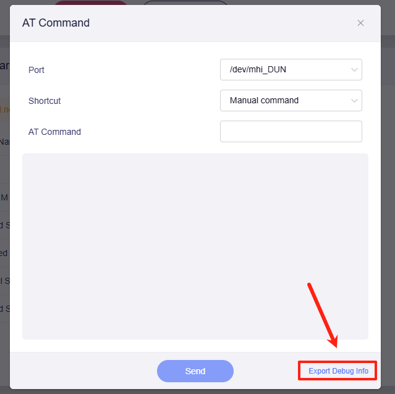Image resolution: width=395 pixels, height=394 pixels.
Task: Close the AT Command dialog
Action: 361,23
